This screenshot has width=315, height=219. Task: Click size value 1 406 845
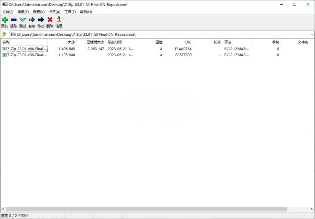point(67,49)
